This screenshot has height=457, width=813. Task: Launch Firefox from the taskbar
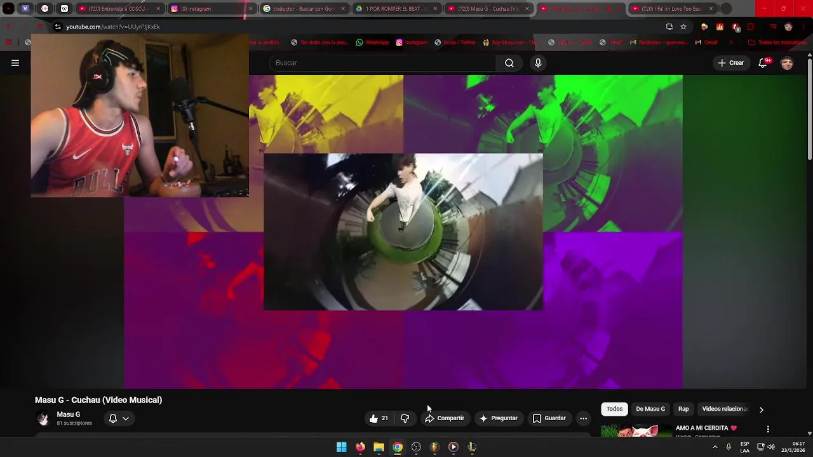[x=360, y=447]
